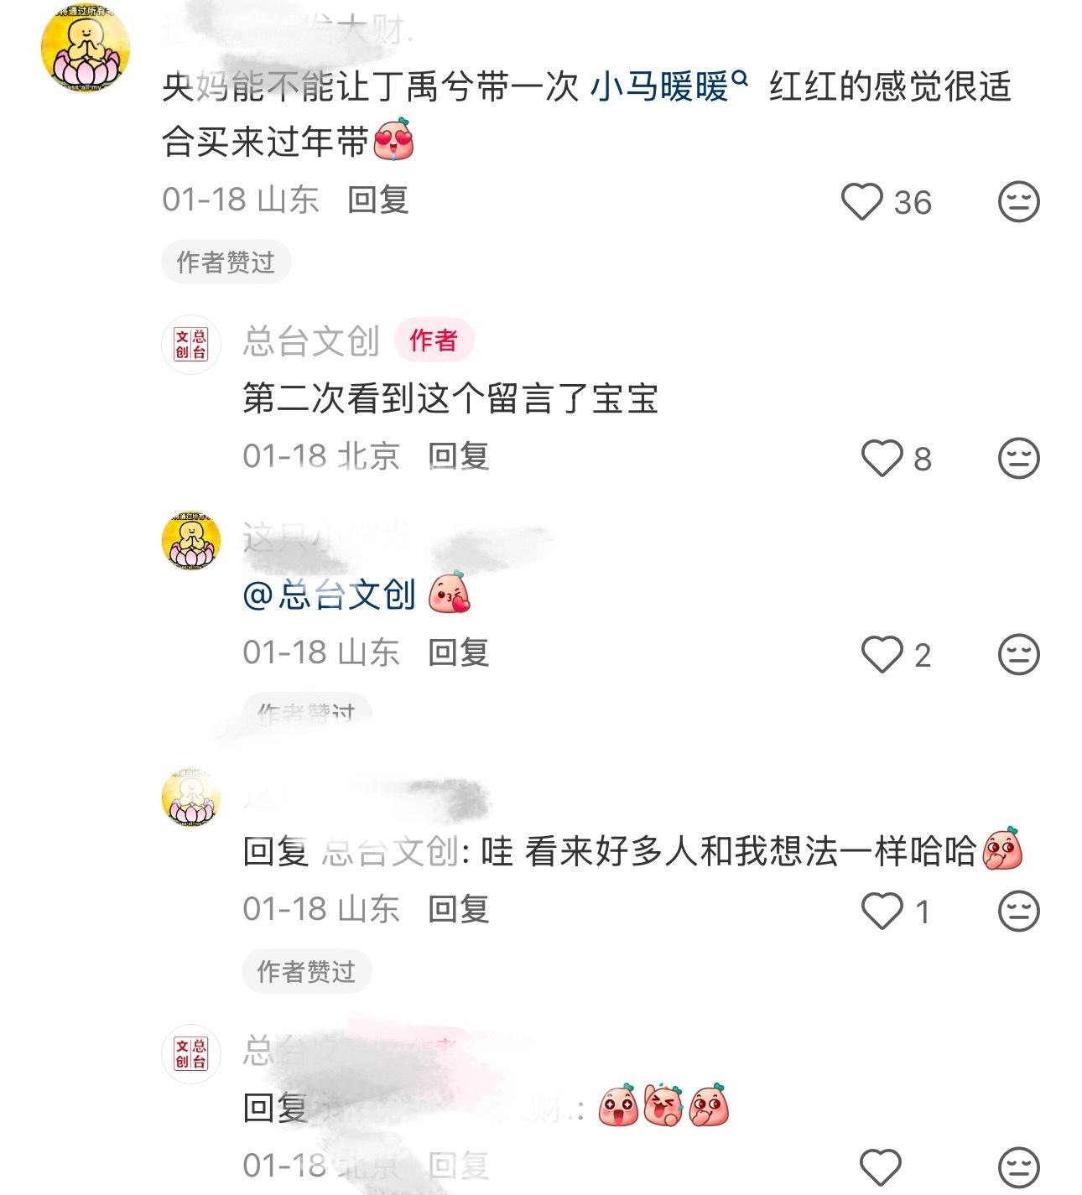Open the 总台文创 author username

(x=311, y=341)
